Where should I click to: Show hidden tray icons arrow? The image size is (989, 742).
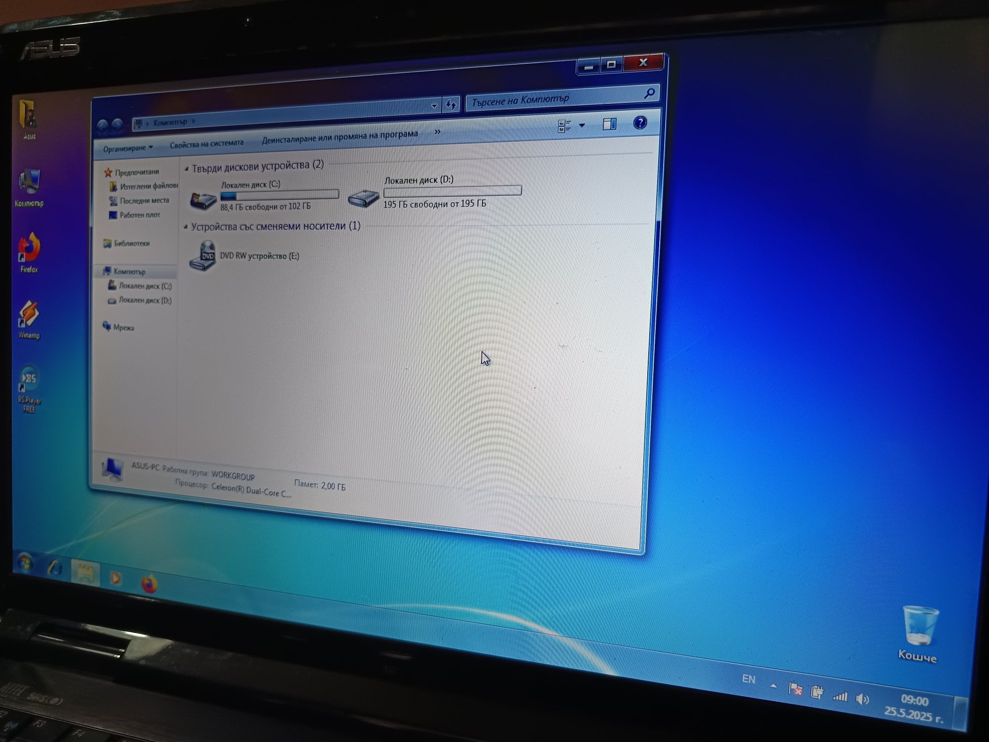pyautogui.click(x=773, y=686)
